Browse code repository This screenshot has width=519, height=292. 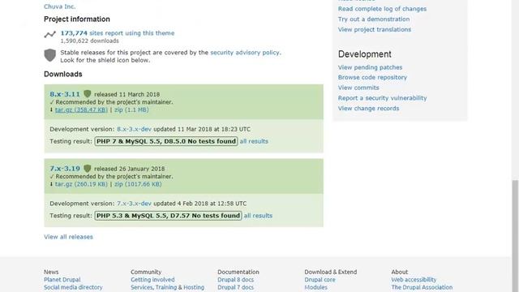click(x=372, y=77)
